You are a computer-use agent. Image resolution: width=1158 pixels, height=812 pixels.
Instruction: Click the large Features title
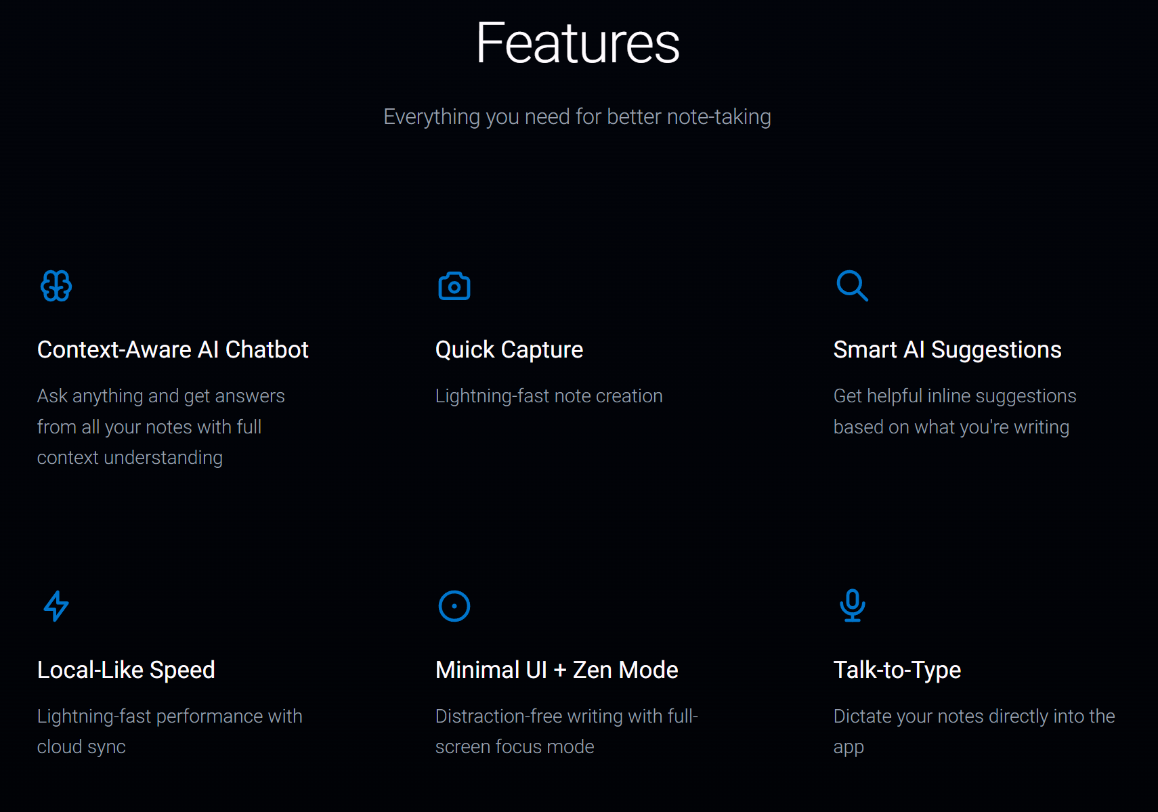[578, 43]
